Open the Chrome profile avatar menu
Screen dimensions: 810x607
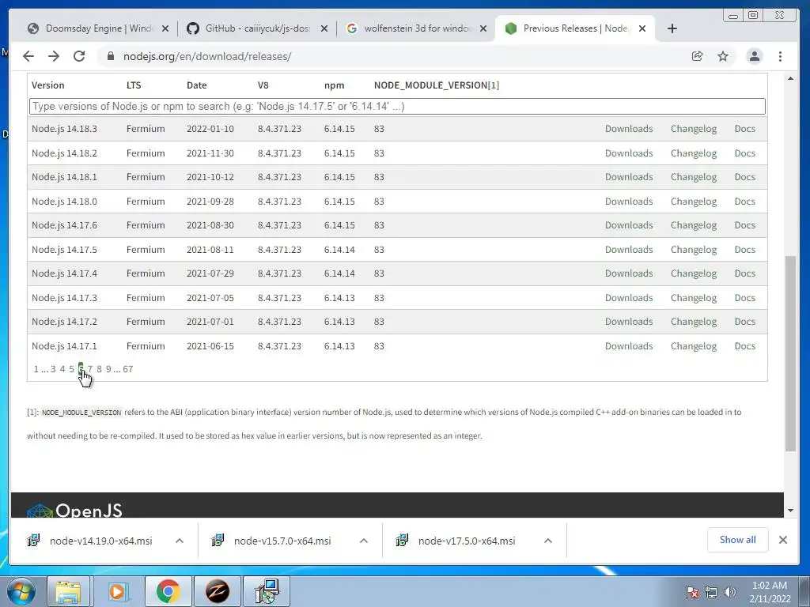pos(754,56)
